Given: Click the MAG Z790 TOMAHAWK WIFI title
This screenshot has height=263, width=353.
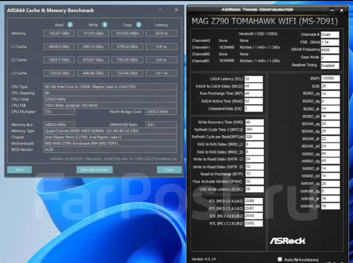Looking at the screenshot, I should click(265, 21).
